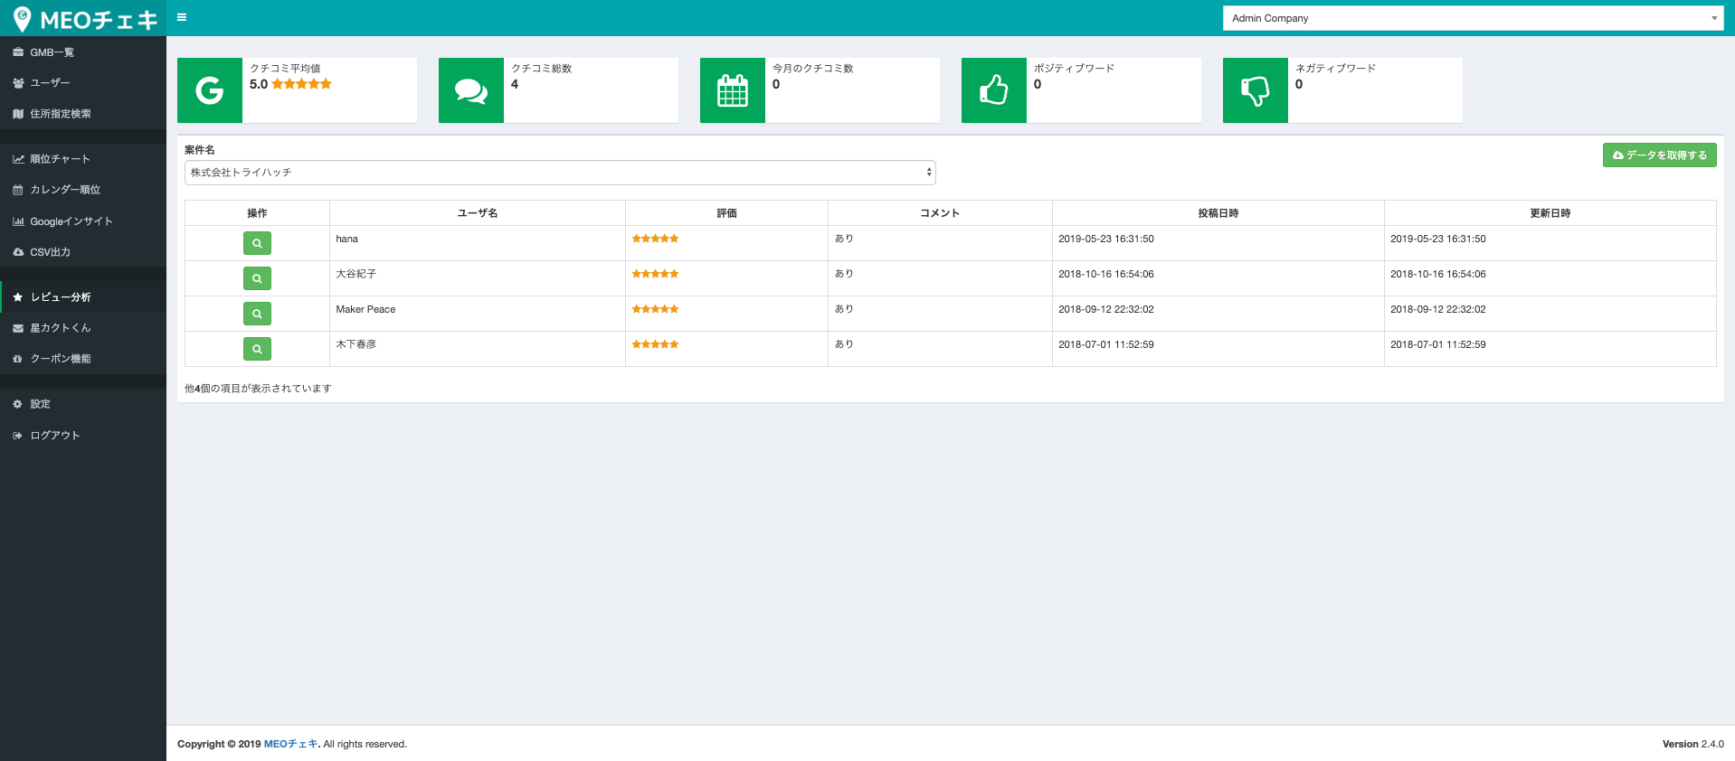Click the ユーザ名 column header

[478, 213]
